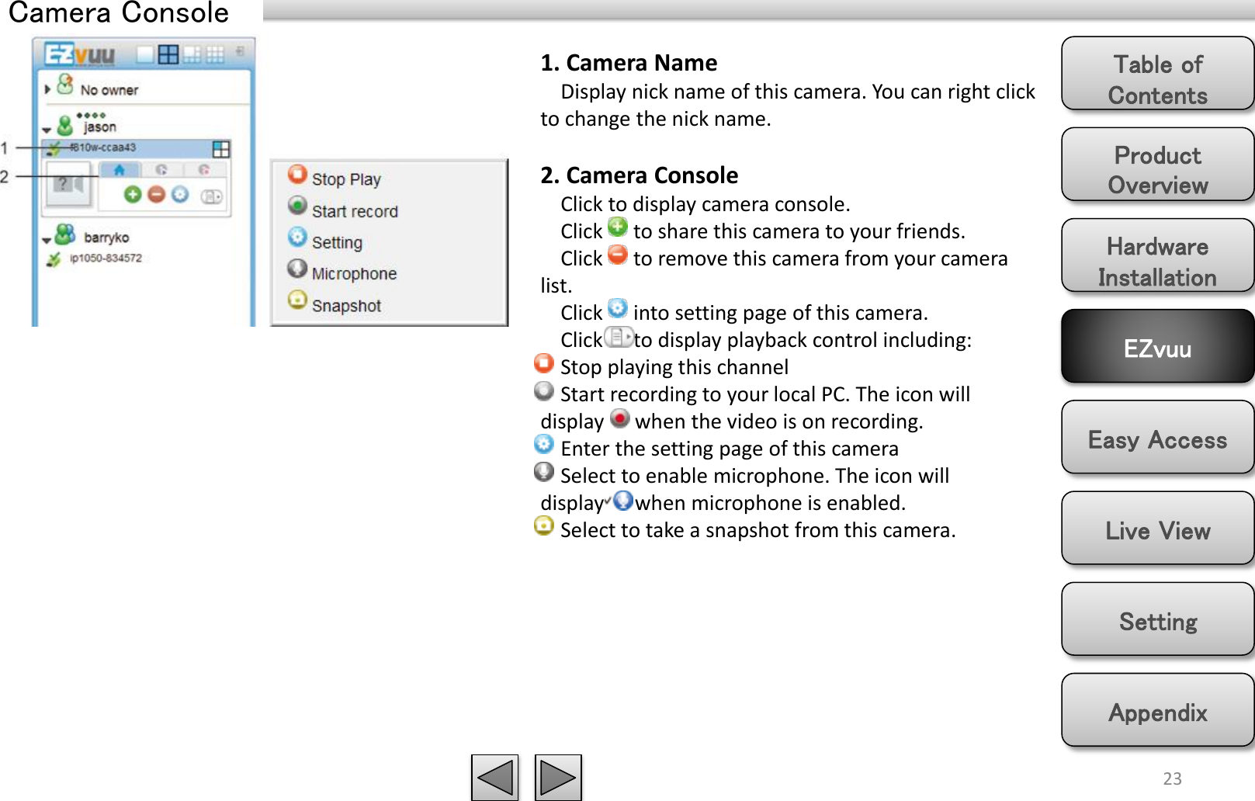Open the Hardware Installation section
The width and height of the screenshot is (1255, 801).
click(1157, 256)
